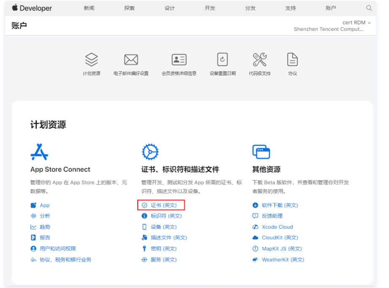This screenshot has width=389, height=288.
Task: Open the 分析 link
Action: click(45, 216)
